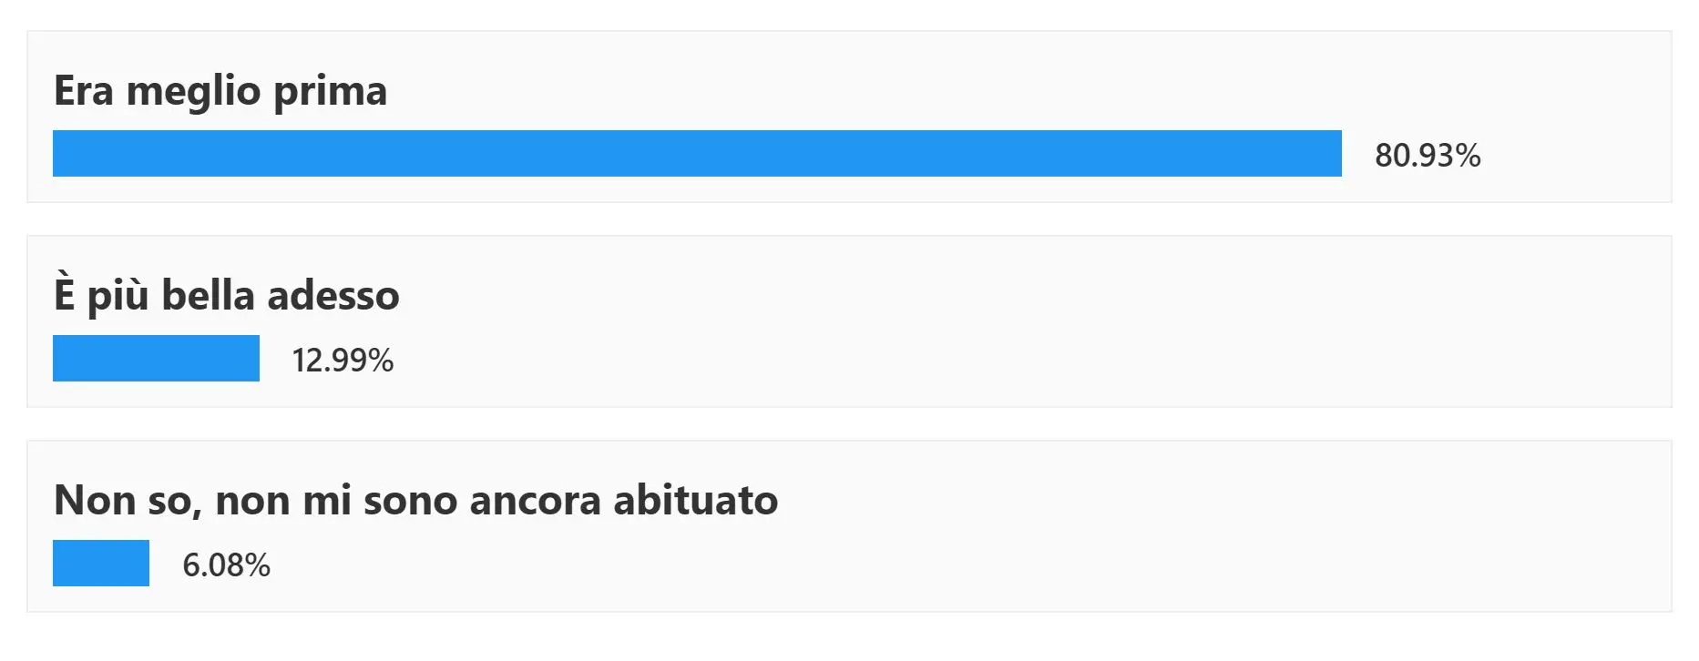Click the word 'più' in second option
Viewport: 1699px width, 661px height.
tap(118, 297)
